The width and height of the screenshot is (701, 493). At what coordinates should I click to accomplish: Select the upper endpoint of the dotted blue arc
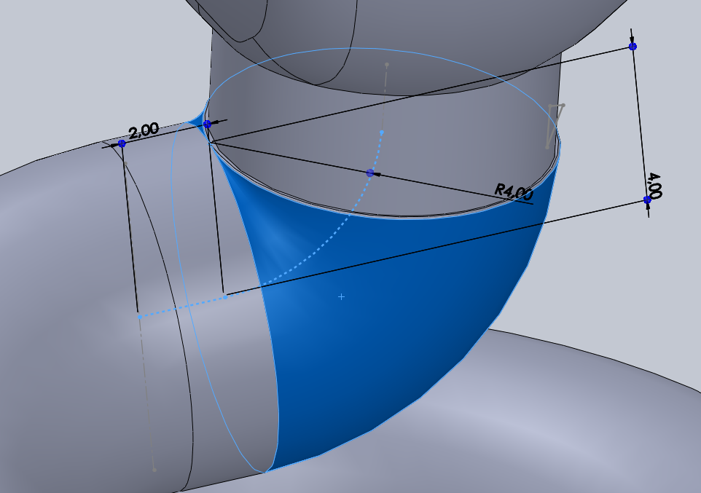point(382,133)
